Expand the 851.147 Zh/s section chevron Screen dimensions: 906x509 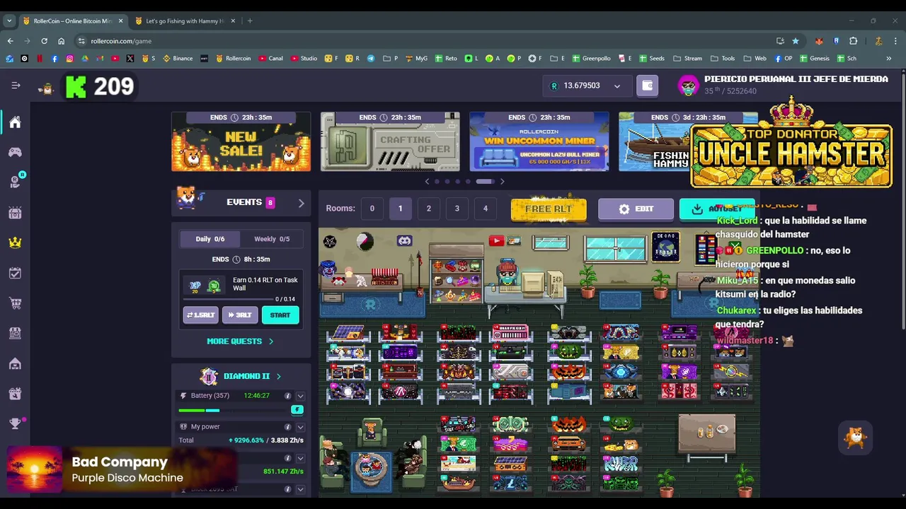click(300, 458)
